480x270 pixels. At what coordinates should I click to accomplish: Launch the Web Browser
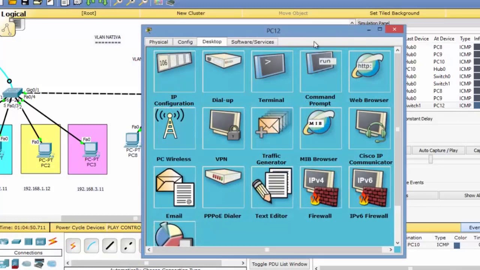click(x=369, y=72)
